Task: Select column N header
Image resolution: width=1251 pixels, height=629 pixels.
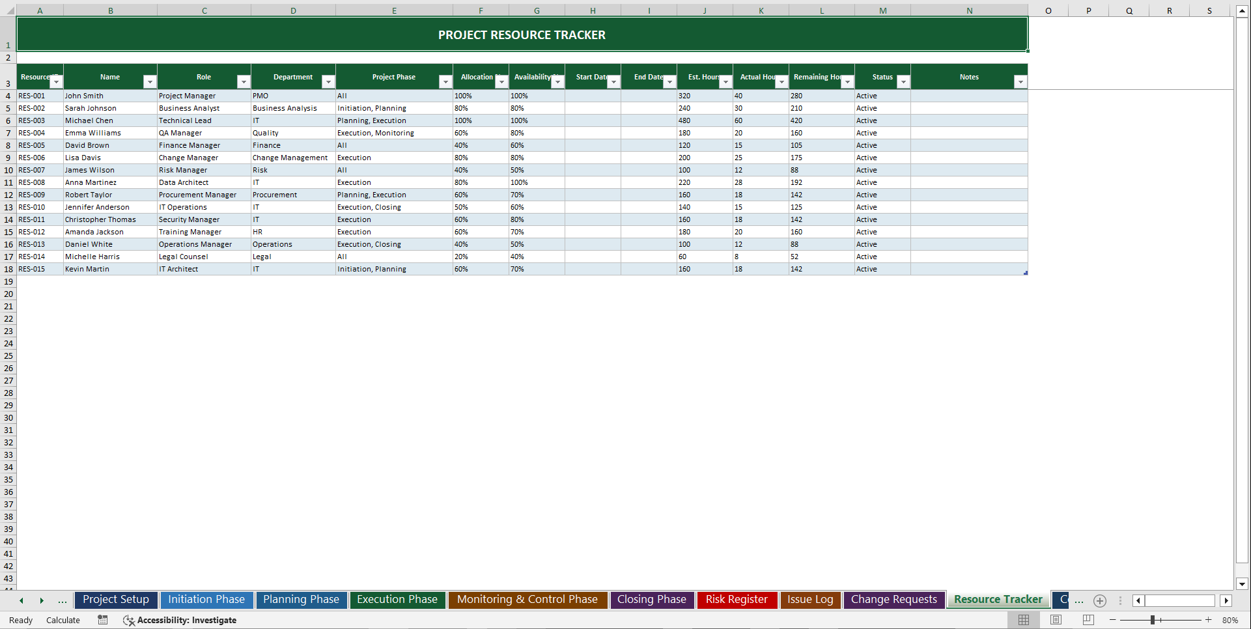Action: (x=969, y=10)
